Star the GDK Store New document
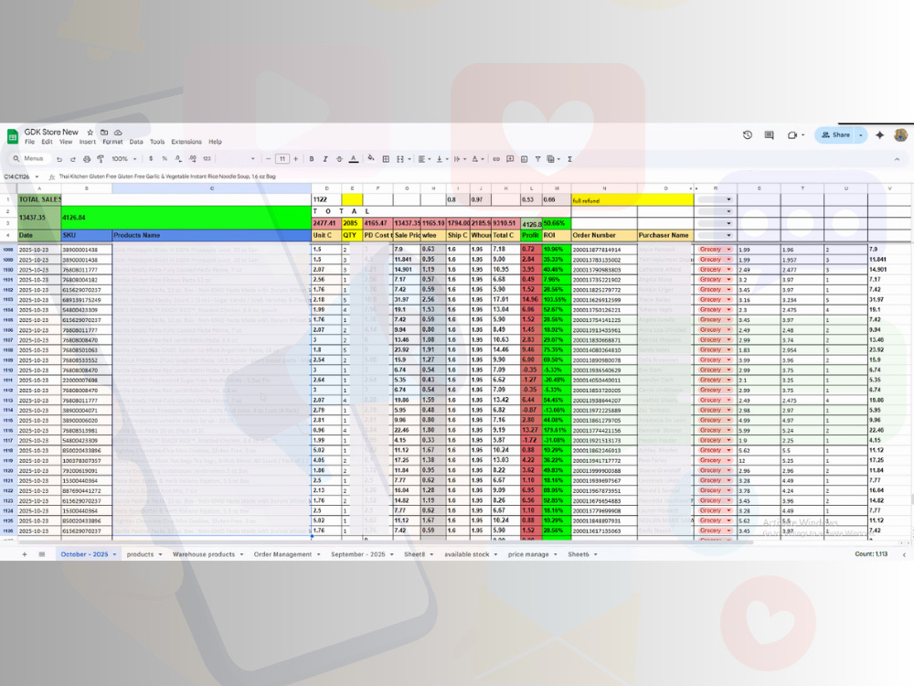The height and width of the screenshot is (686, 914). 90,133
